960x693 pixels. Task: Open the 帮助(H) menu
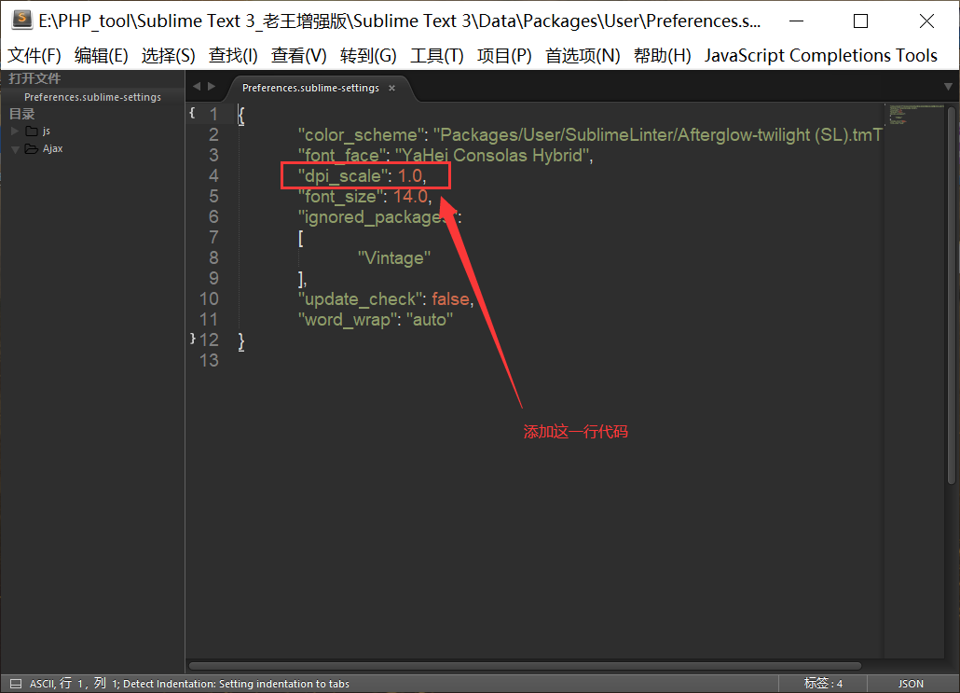point(662,56)
